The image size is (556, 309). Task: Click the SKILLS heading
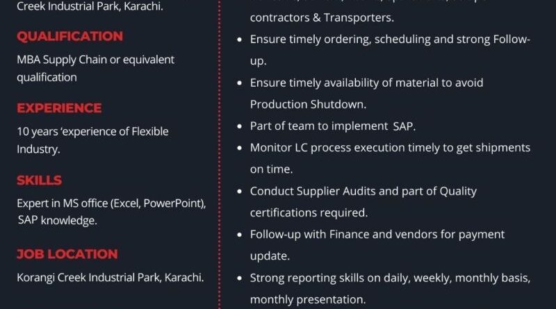[x=39, y=181]
